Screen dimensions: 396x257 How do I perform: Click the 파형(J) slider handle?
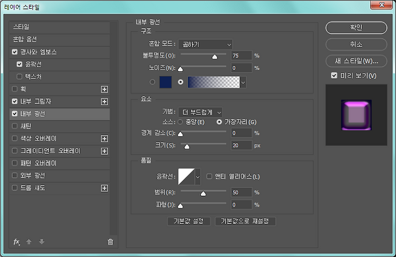coord(180,206)
